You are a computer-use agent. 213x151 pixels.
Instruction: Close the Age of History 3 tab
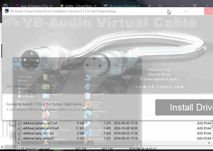51,6
